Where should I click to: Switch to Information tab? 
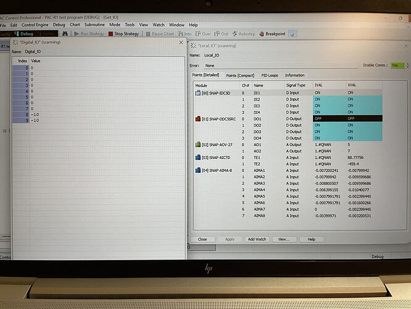coord(294,75)
